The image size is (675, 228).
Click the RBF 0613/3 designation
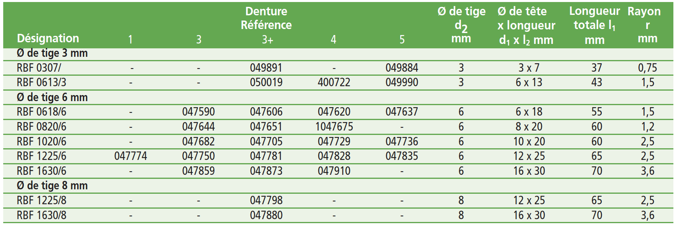click(41, 83)
